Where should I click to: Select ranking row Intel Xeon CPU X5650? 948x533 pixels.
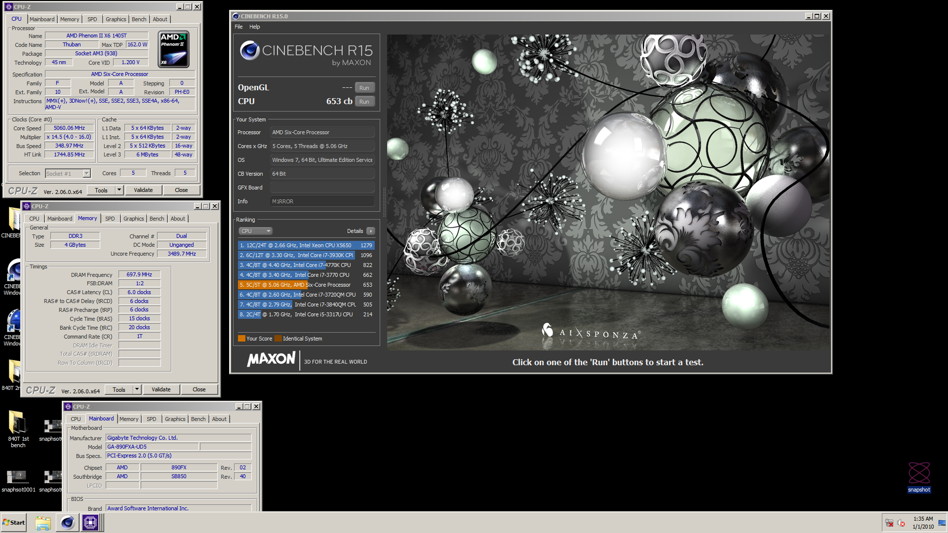click(x=306, y=245)
